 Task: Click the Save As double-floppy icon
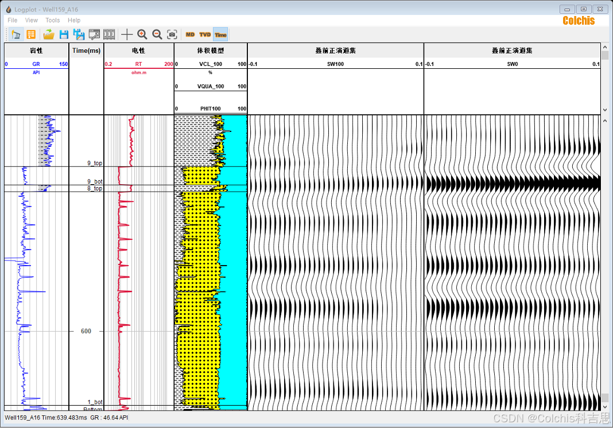(x=79, y=34)
